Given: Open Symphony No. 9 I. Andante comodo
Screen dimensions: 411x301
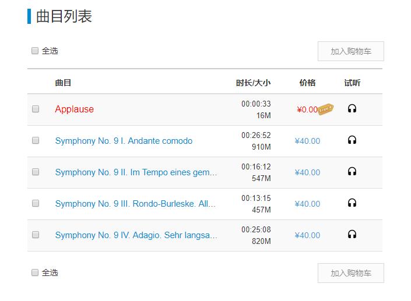Looking at the screenshot, I should pos(124,141).
